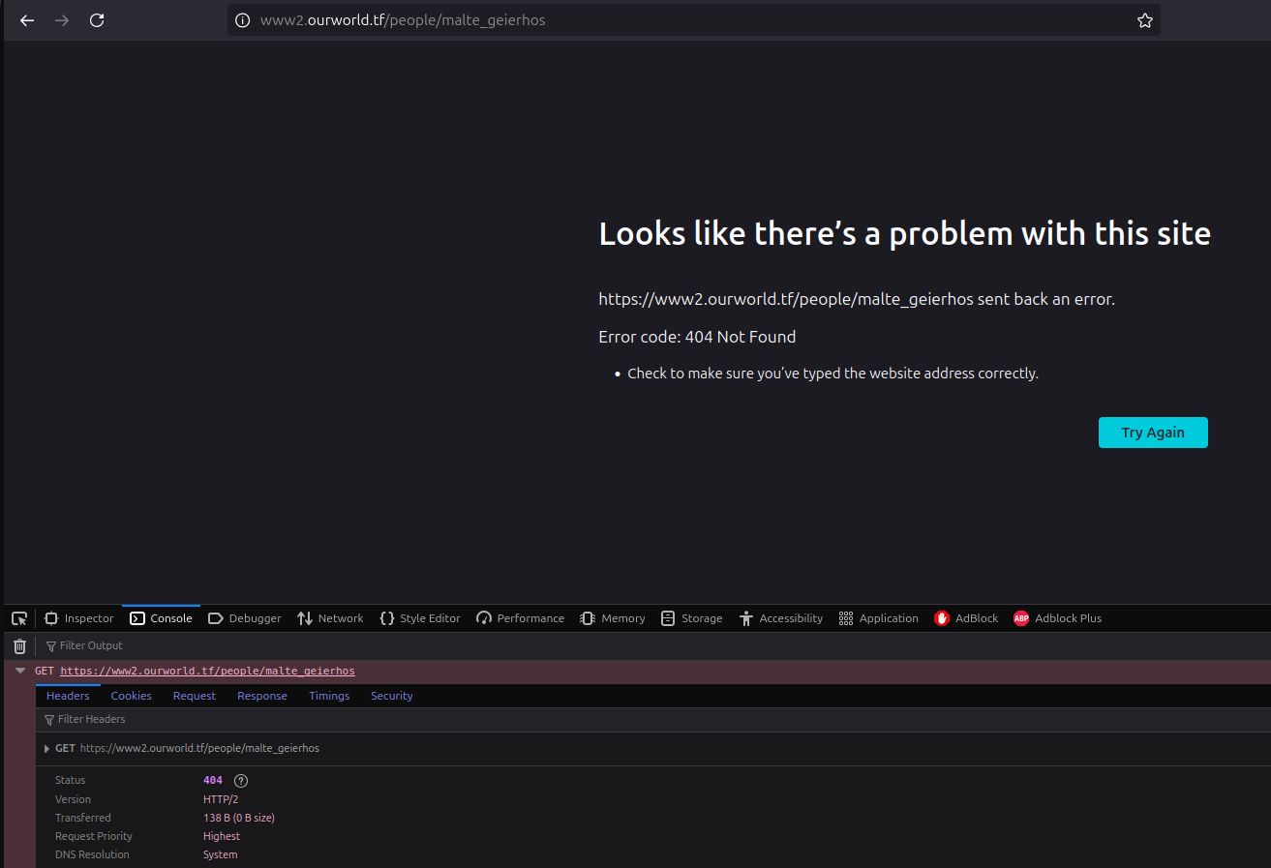Open the Adblock Plus devtools panel
This screenshot has width=1271, height=868.
[1057, 618]
